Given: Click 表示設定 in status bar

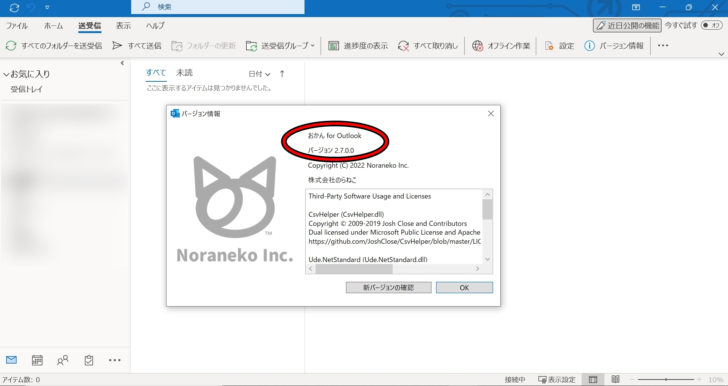Looking at the screenshot, I should (557, 380).
